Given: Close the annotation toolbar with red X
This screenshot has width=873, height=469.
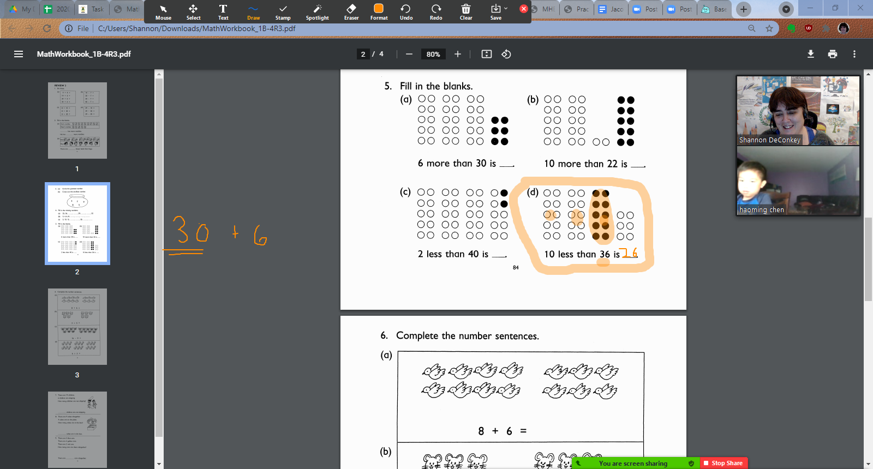Looking at the screenshot, I should (x=524, y=9).
